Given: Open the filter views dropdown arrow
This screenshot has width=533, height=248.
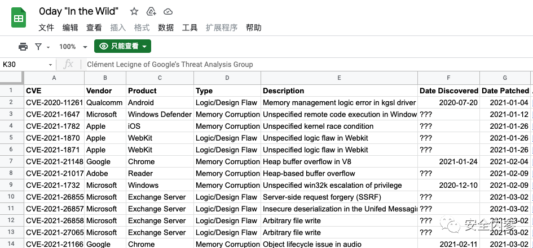Looking at the screenshot, I should 48,47.
